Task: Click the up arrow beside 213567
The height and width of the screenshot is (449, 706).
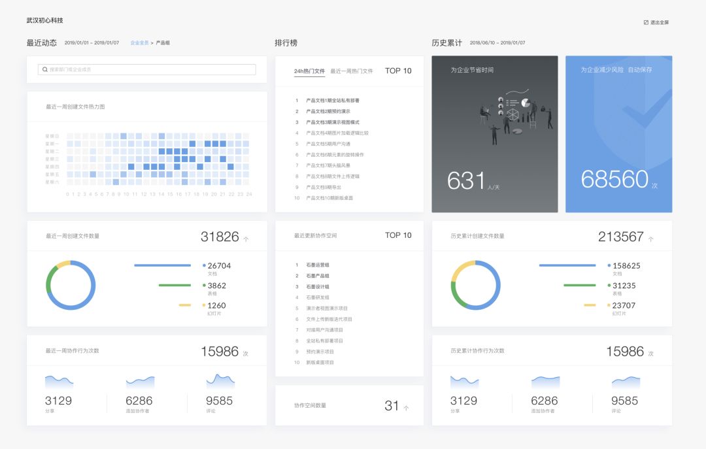Action: tap(650, 239)
